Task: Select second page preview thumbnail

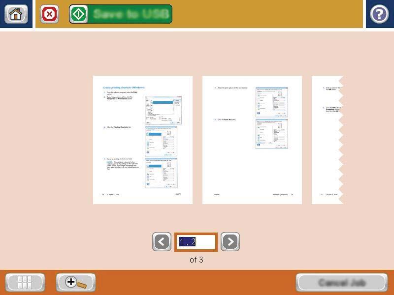Action: click(x=252, y=140)
